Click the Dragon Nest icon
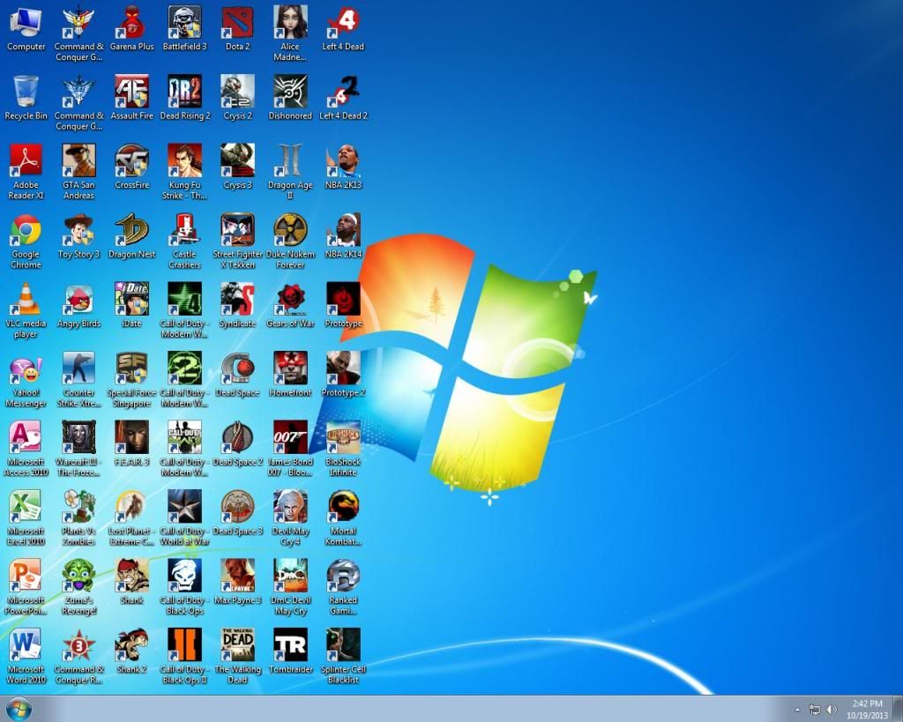Image resolution: width=903 pixels, height=722 pixels. tap(132, 235)
